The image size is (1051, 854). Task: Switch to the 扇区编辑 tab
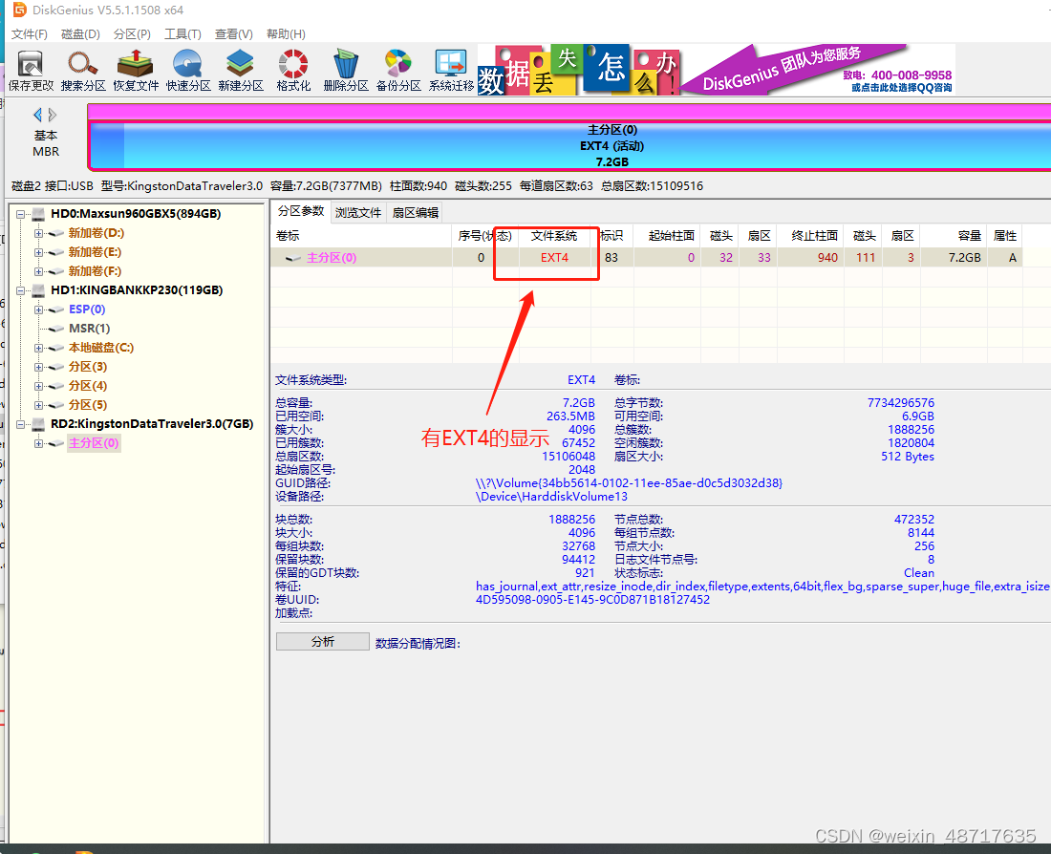coord(415,212)
